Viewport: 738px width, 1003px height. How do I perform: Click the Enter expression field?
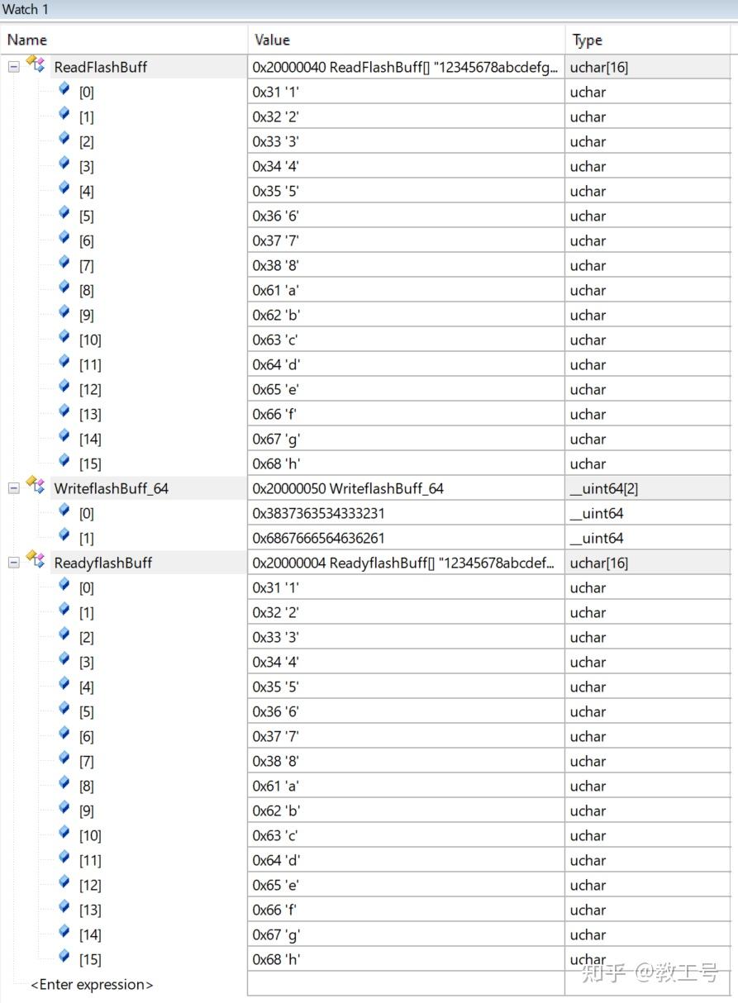pyautogui.click(x=92, y=985)
